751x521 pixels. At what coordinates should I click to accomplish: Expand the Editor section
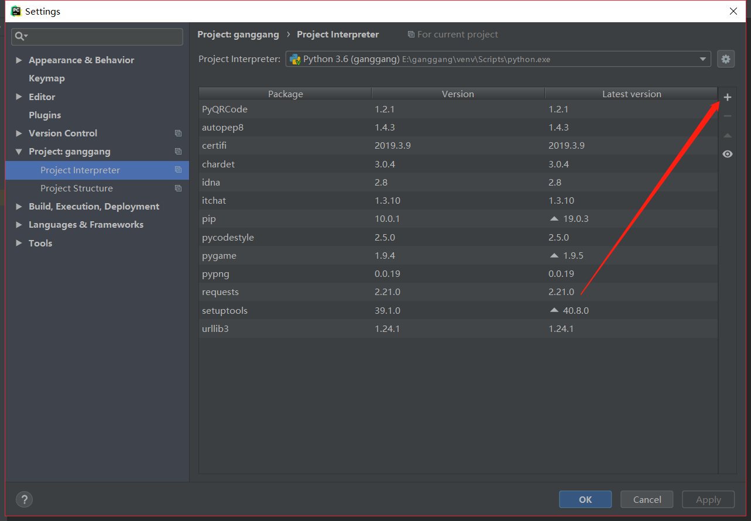(19, 97)
